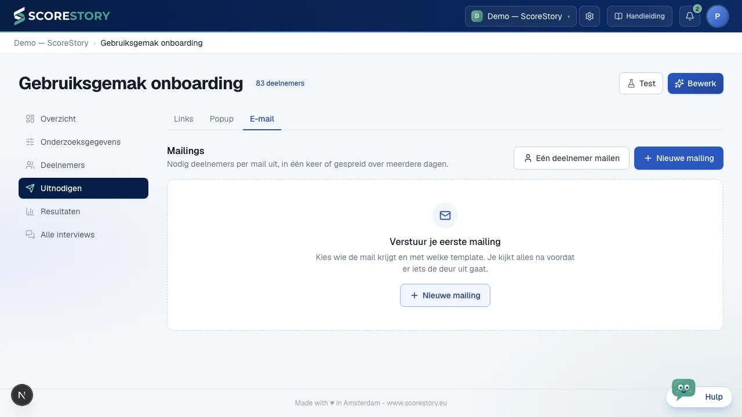The width and height of the screenshot is (742, 417).
Task: Click the 83 deelnemers badge
Action: coord(280,83)
